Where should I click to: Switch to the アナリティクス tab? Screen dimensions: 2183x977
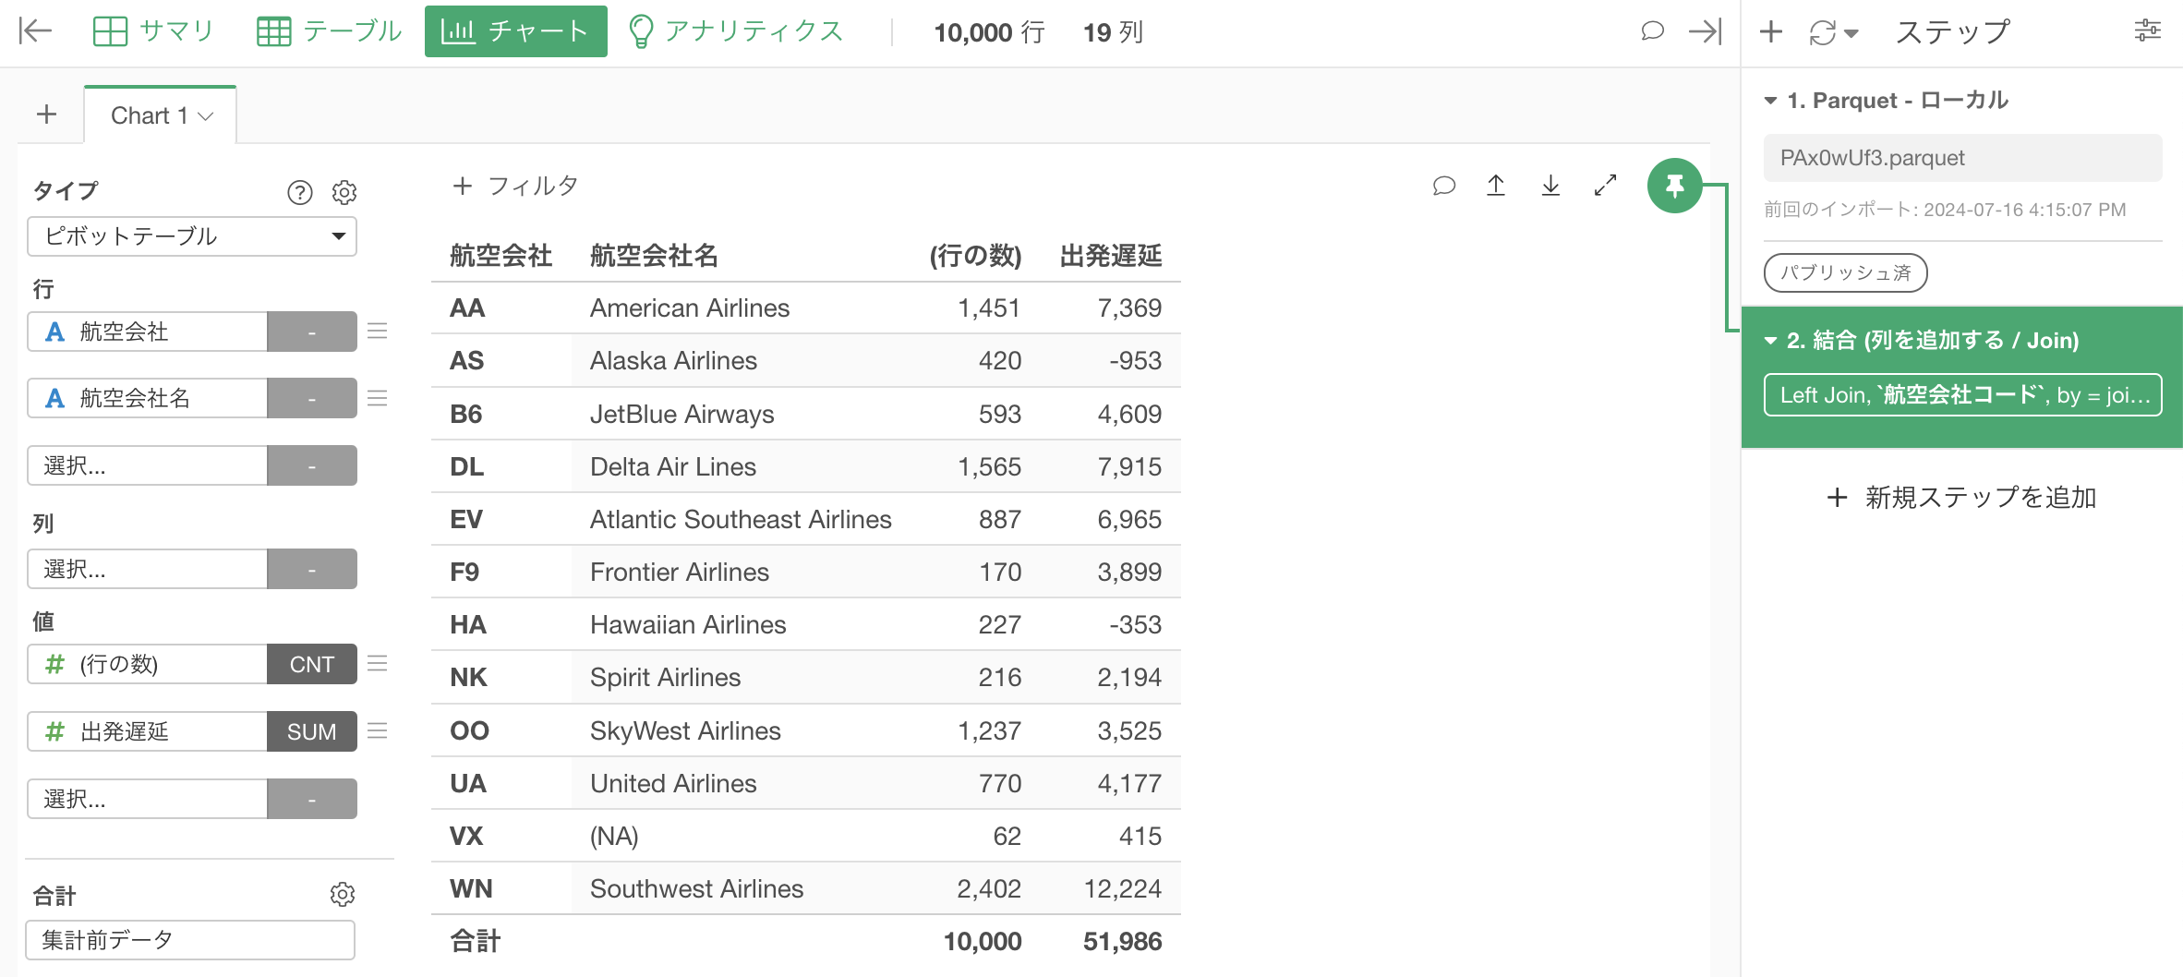tap(735, 31)
